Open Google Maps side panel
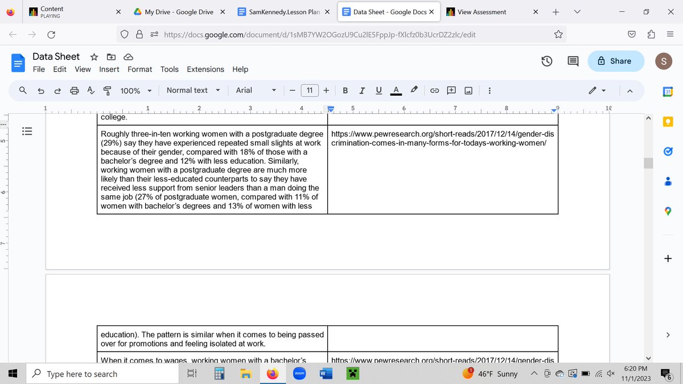 point(668,212)
